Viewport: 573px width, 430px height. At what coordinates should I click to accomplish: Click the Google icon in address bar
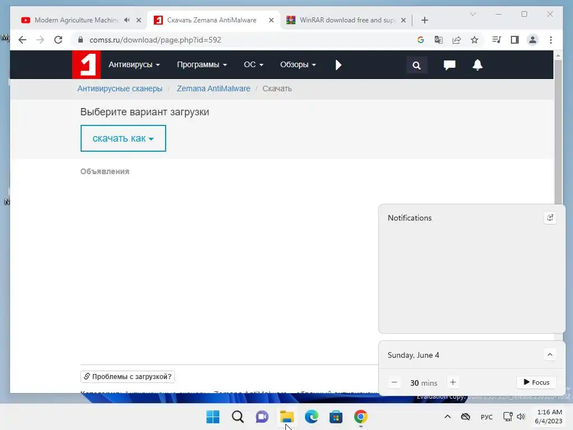point(421,40)
